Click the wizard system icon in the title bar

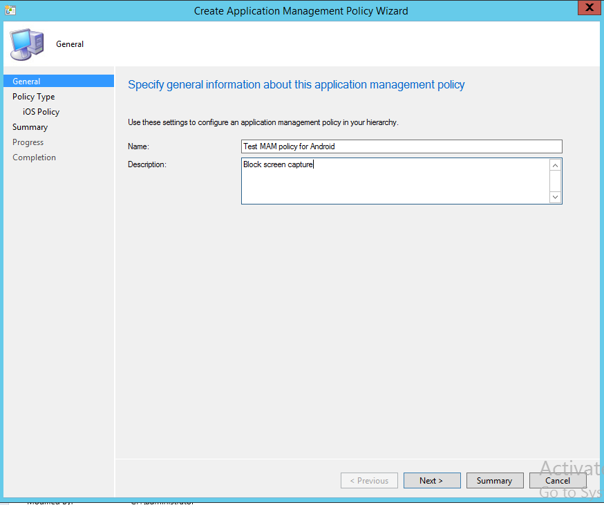coord(10,8)
